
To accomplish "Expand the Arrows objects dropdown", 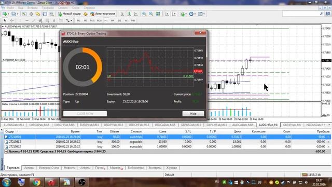I will 72,21.
